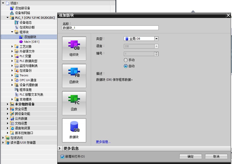The width and height of the screenshot is (232, 164).
Task: Open 设备组态 device configuration icon
Action: 16,22
